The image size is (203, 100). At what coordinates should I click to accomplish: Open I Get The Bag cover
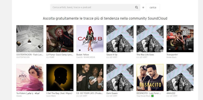click(60, 77)
